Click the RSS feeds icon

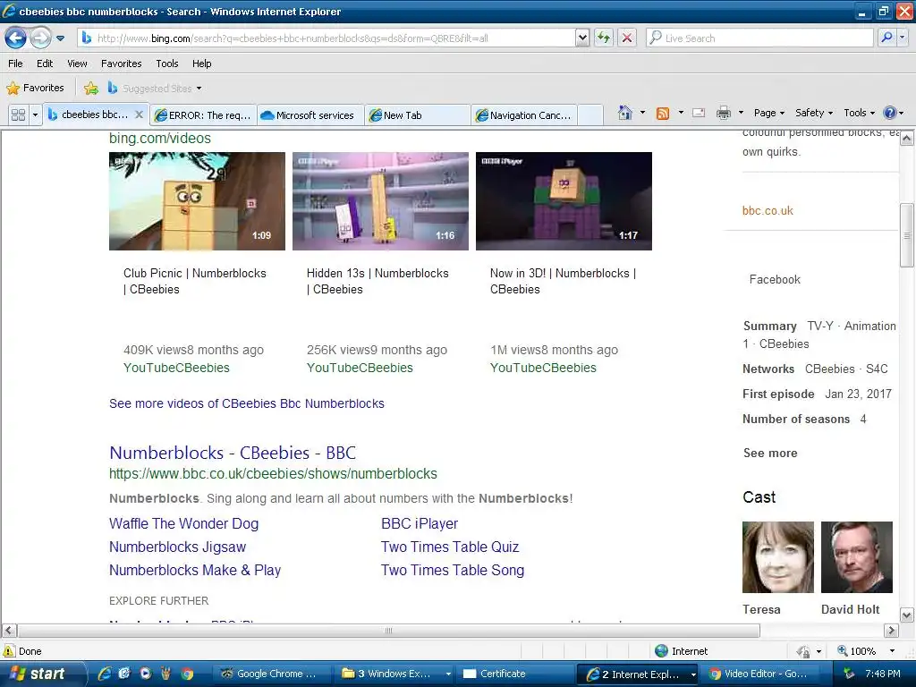[x=663, y=114]
